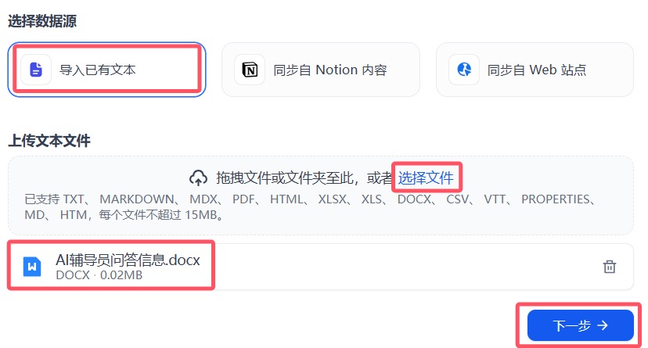Click the DOCX · 0.02MB size label
The height and width of the screenshot is (348, 648).
[99, 275]
